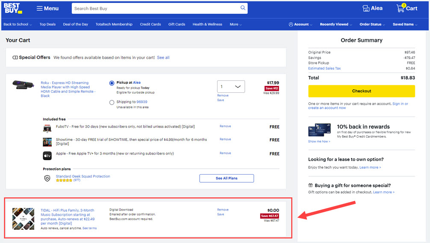Click the Total $18.83 amount
The height and width of the screenshot is (243, 430).
(x=407, y=78)
